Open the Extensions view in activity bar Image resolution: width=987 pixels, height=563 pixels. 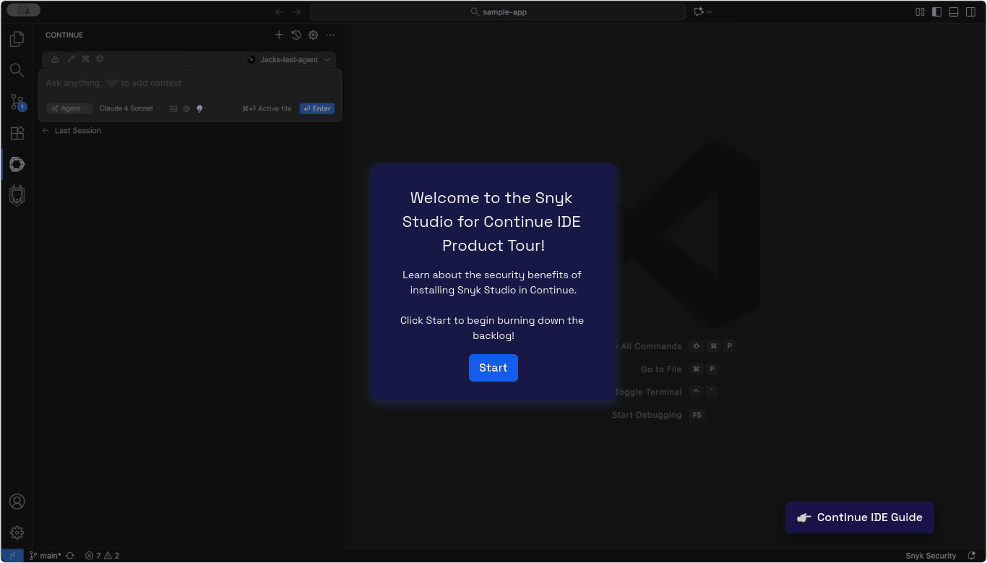17,133
